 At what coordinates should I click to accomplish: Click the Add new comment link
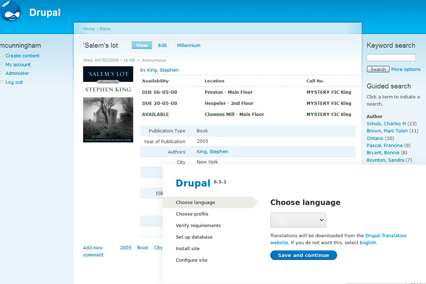pyautogui.click(x=93, y=251)
